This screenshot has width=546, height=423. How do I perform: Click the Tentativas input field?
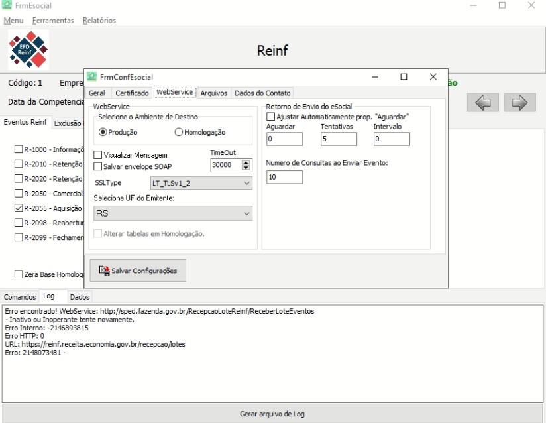(339, 139)
